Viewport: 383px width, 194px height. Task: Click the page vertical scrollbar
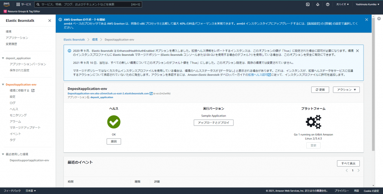pyautogui.click(x=373, y=84)
